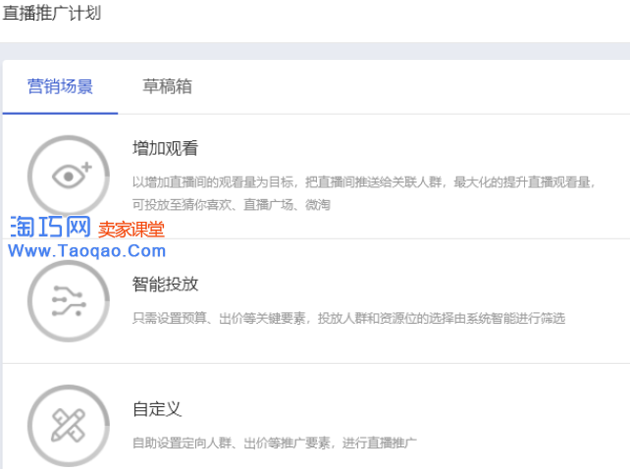Image resolution: width=630 pixels, height=469 pixels.
Task: Click the 增加观看 eye icon
Action: click(x=69, y=176)
